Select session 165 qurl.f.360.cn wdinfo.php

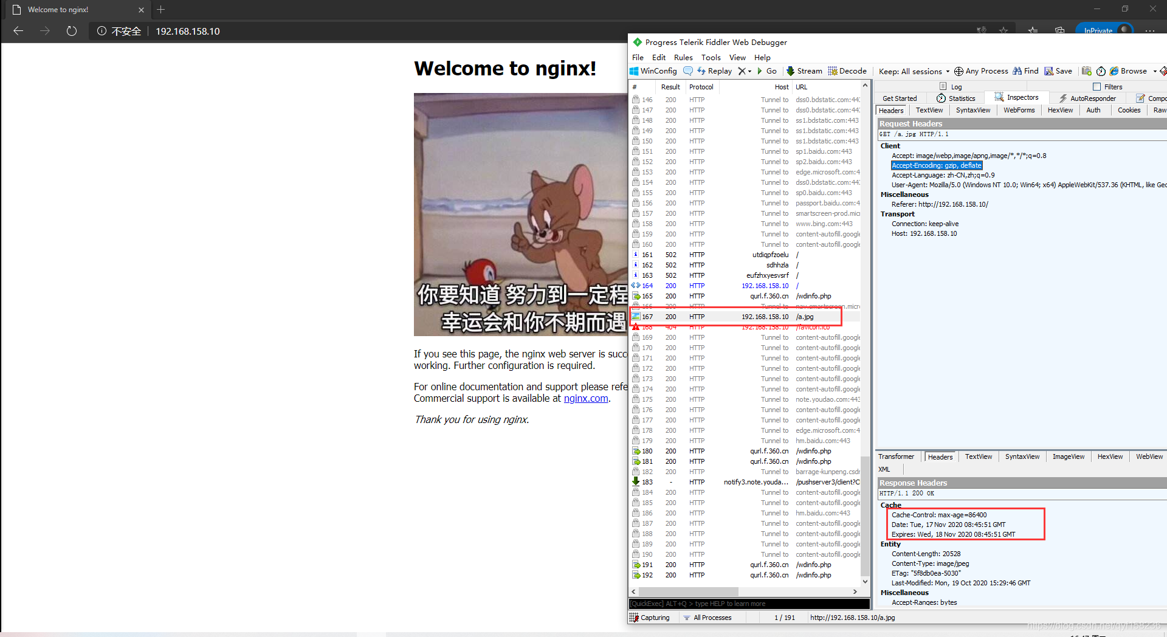tap(745, 296)
